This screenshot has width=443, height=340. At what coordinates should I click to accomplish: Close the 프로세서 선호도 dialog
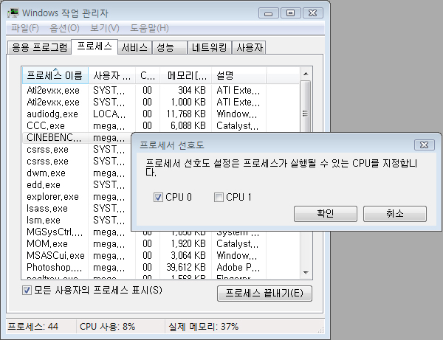[424, 145]
